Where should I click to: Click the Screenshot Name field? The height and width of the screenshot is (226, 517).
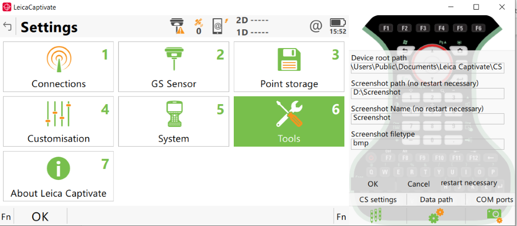[428, 119]
